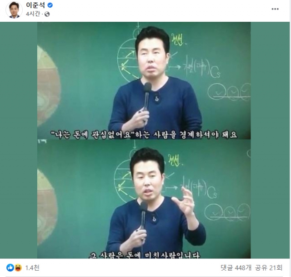
Task: Open the 1.4천 reactions count list
Action: (32, 268)
